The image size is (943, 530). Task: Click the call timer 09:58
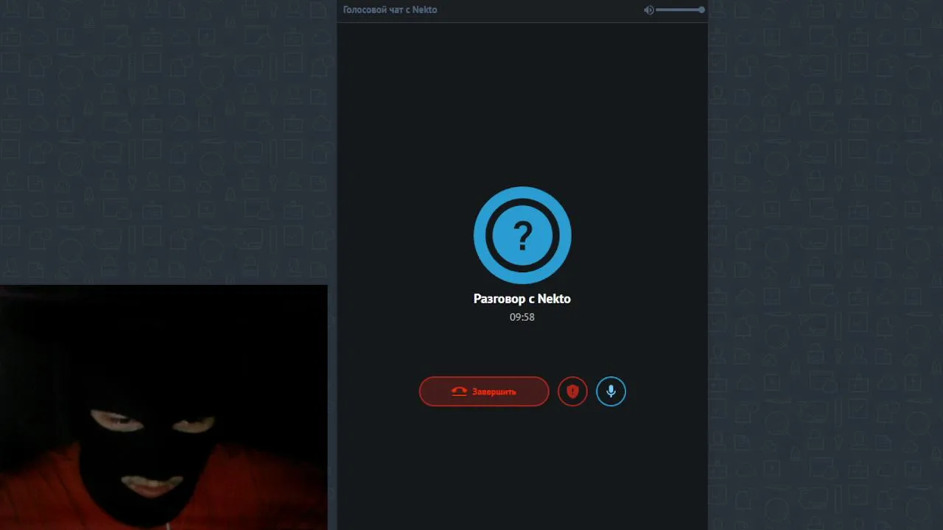click(x=522, y=317)
